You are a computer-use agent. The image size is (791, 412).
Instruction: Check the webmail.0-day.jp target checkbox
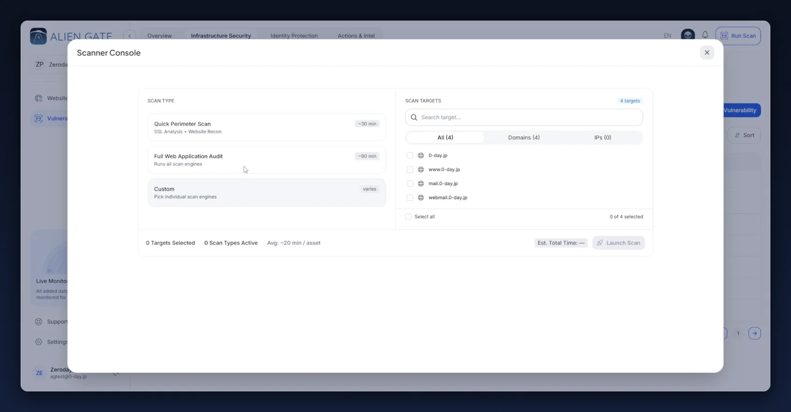[x=410, y=198]
